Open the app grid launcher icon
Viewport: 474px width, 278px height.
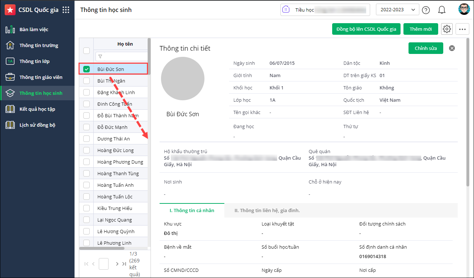66,10
